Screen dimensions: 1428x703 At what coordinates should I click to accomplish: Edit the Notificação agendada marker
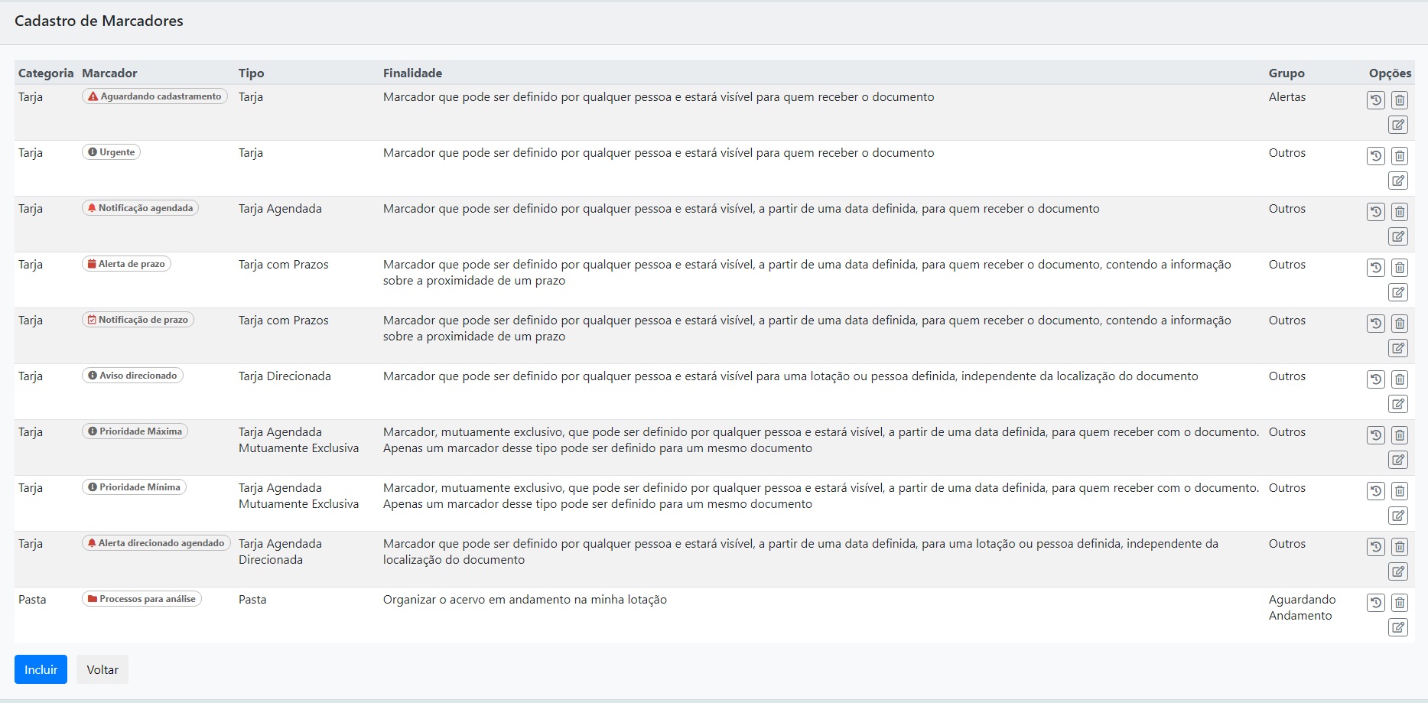(1397, 236)
